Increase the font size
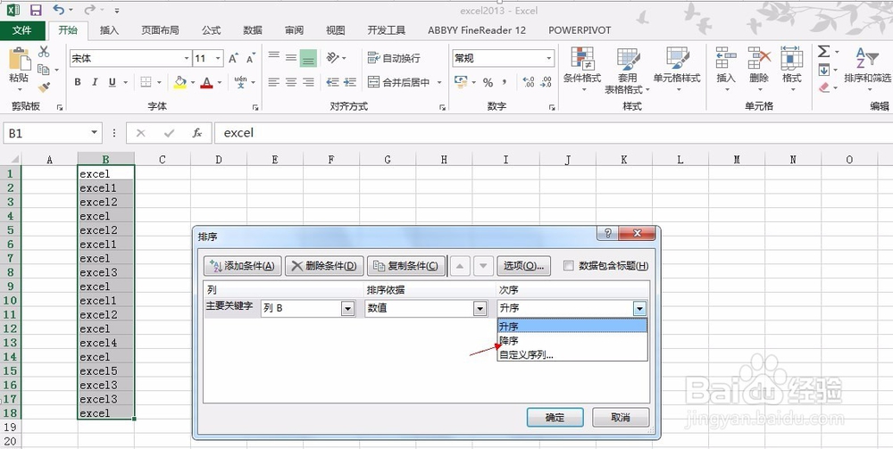 (x=233, y=58)
